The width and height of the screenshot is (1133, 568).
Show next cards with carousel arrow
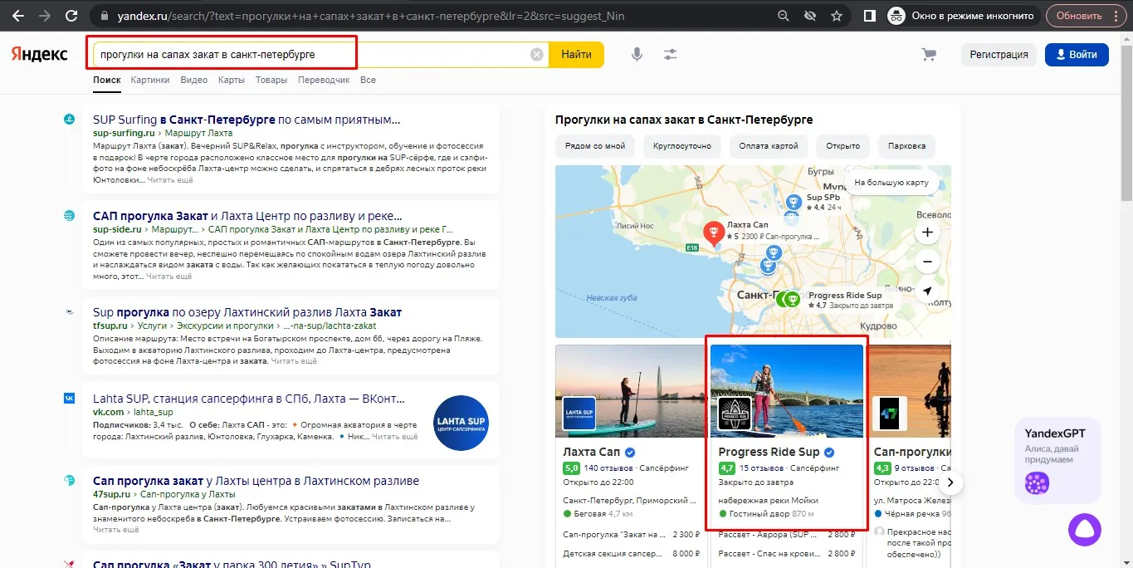[952, 482]
